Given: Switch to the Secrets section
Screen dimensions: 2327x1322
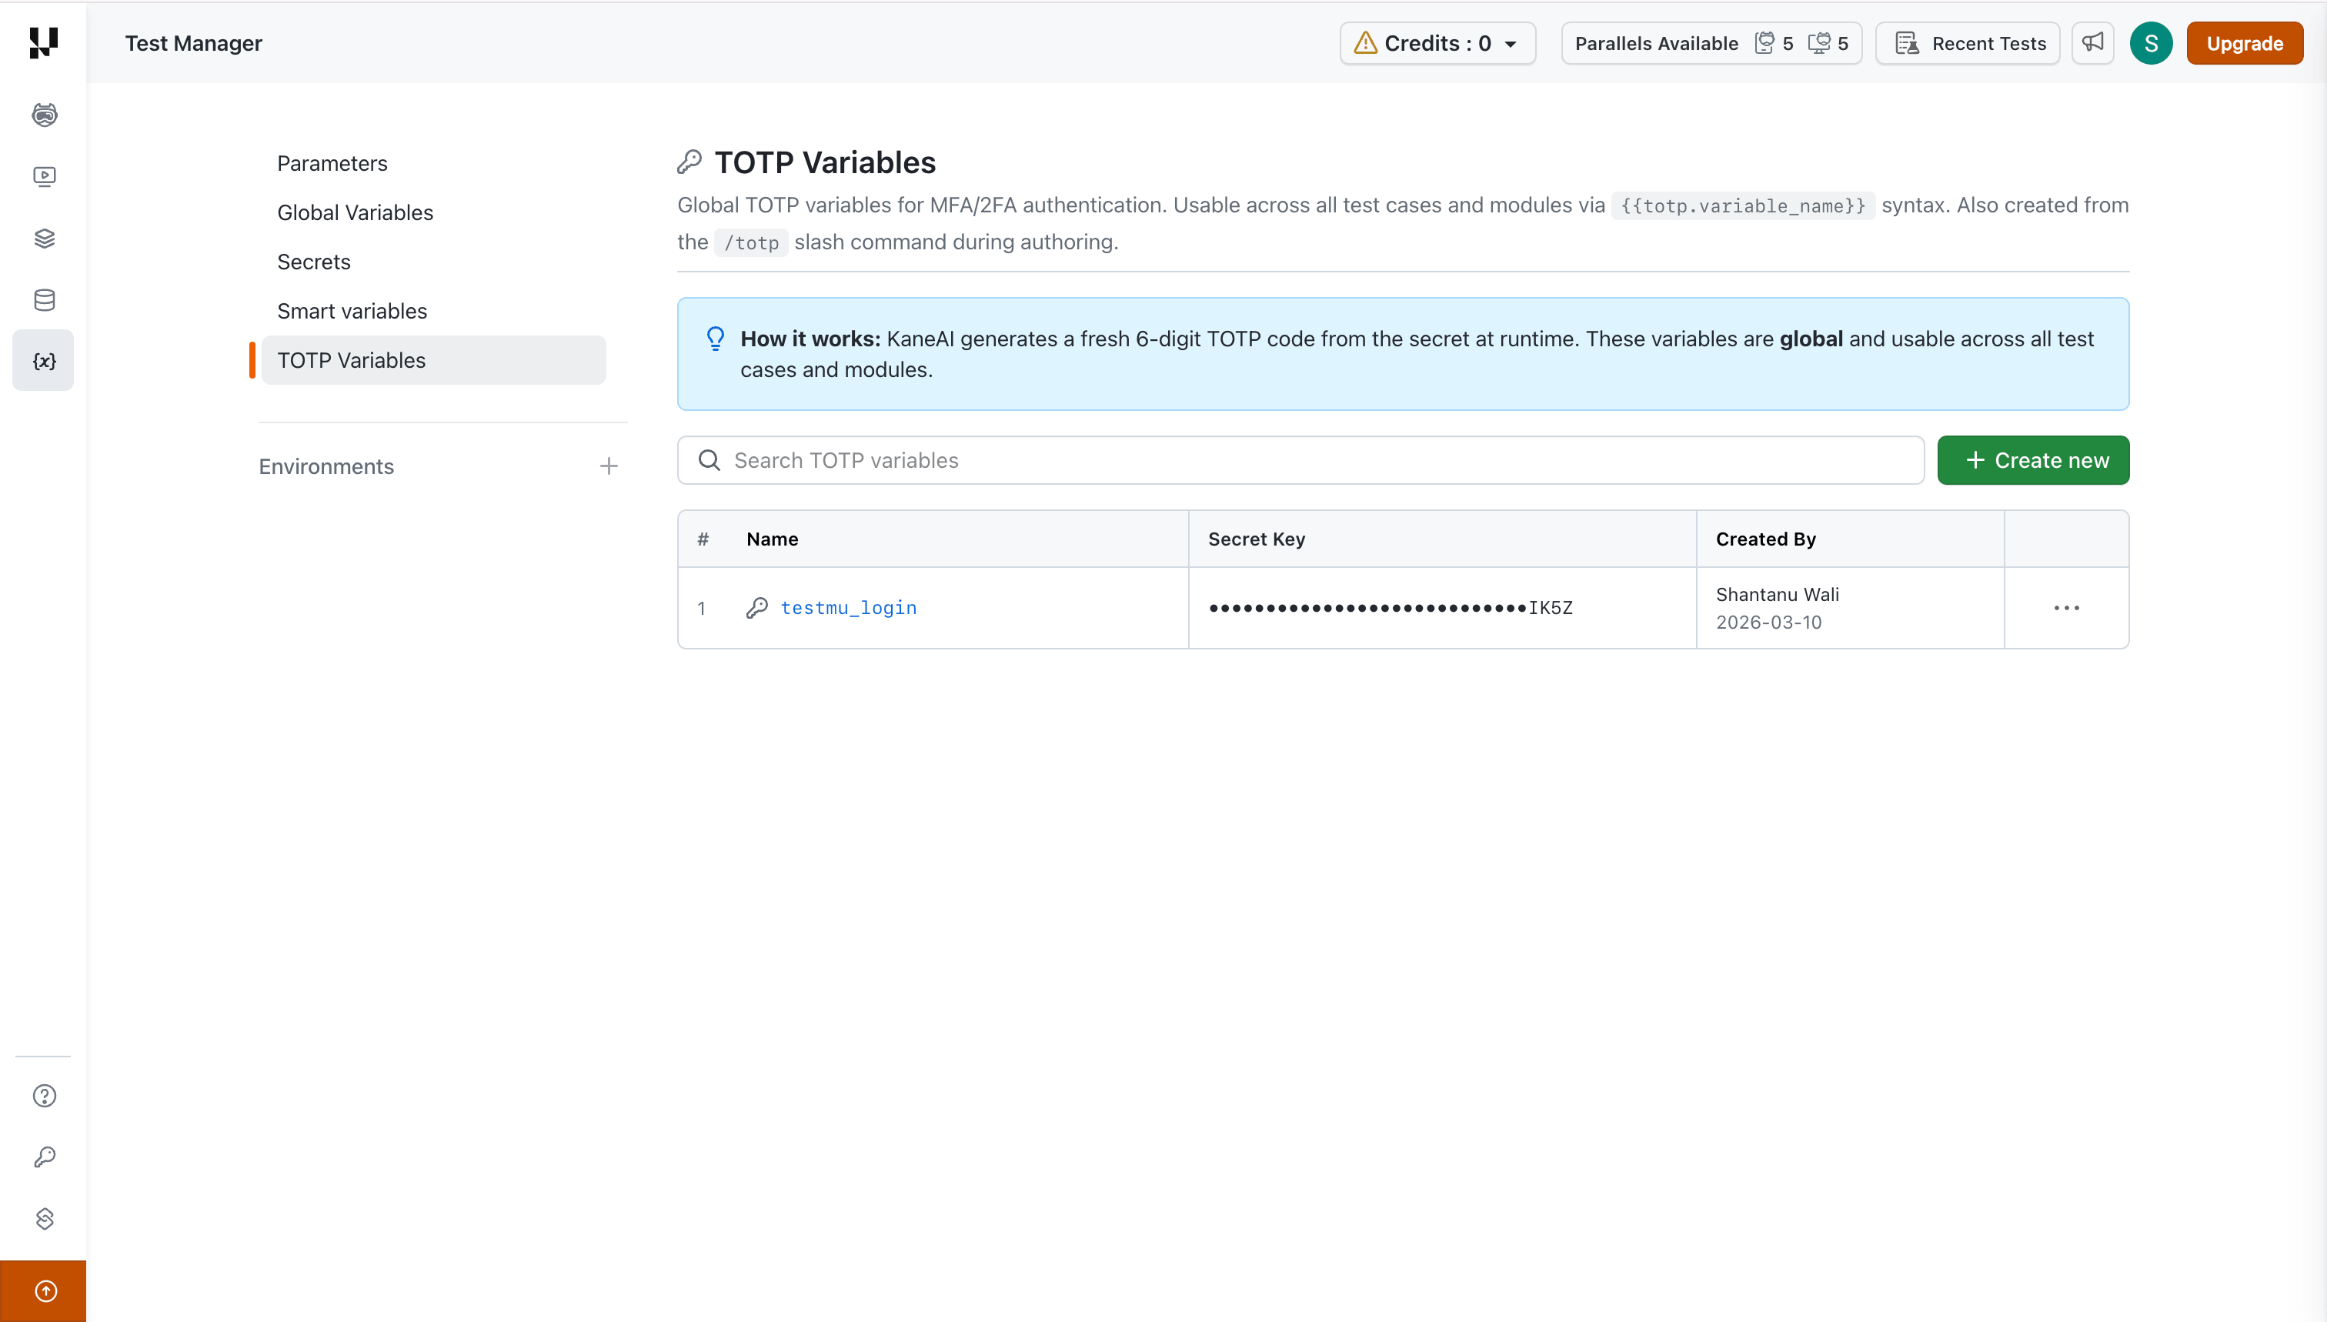Looking at the screenshot, I should 313,262.
